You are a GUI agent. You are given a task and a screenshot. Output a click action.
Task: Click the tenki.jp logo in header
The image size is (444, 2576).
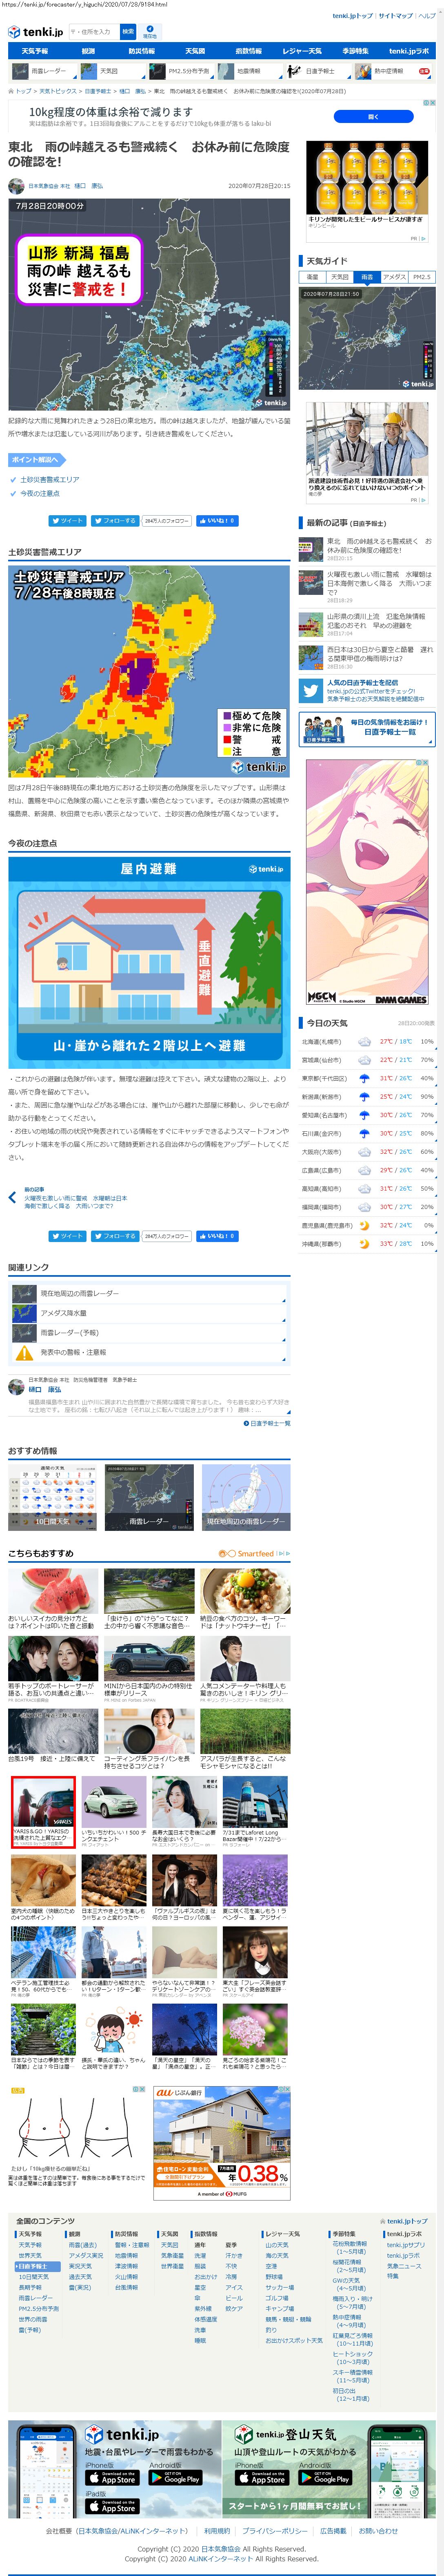click(35, 32)
